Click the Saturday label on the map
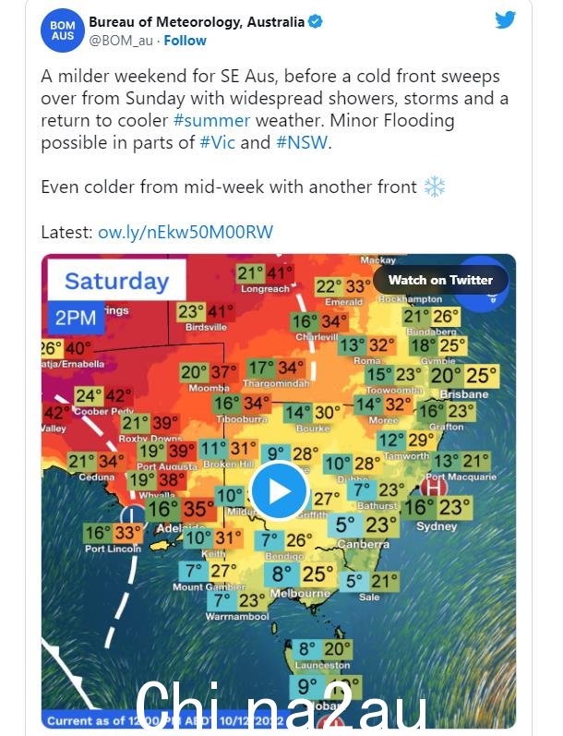 [117, 281]
